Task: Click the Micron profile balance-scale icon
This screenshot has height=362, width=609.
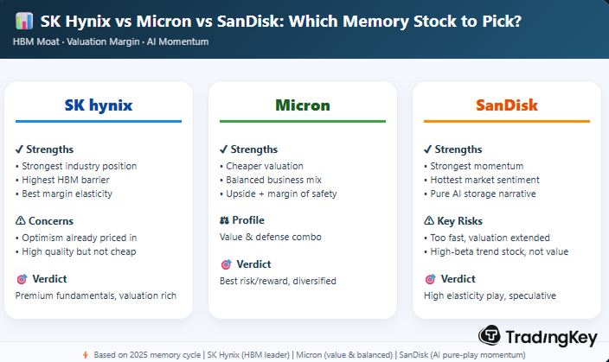Action: [x=225, y=220]
